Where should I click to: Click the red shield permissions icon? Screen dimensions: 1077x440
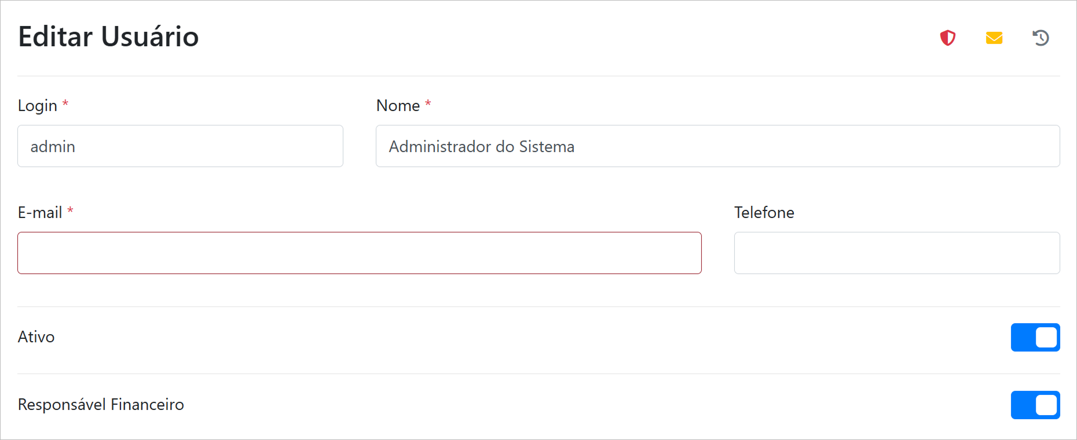point(947,38)
